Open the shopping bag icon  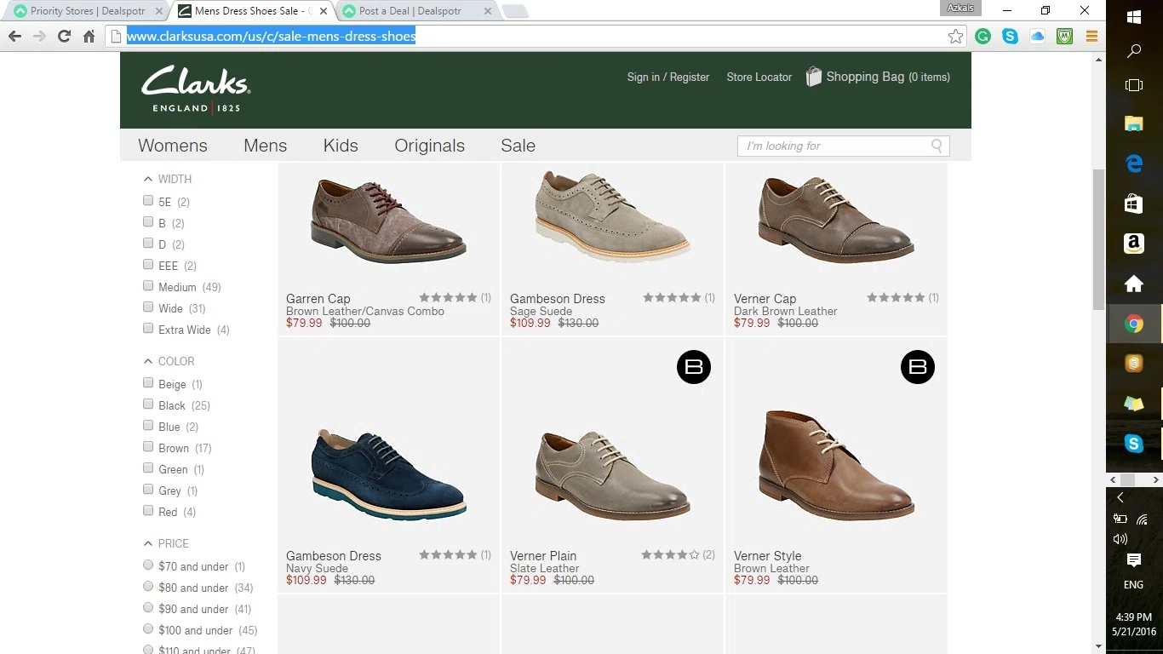tap(813, 77)
